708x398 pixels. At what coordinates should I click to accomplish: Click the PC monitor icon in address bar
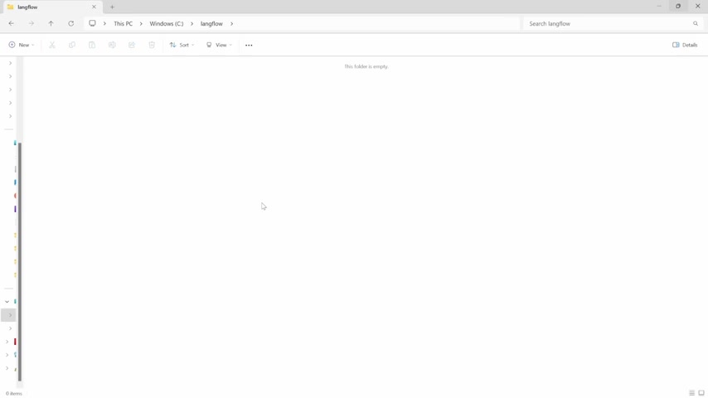point(92,23)
